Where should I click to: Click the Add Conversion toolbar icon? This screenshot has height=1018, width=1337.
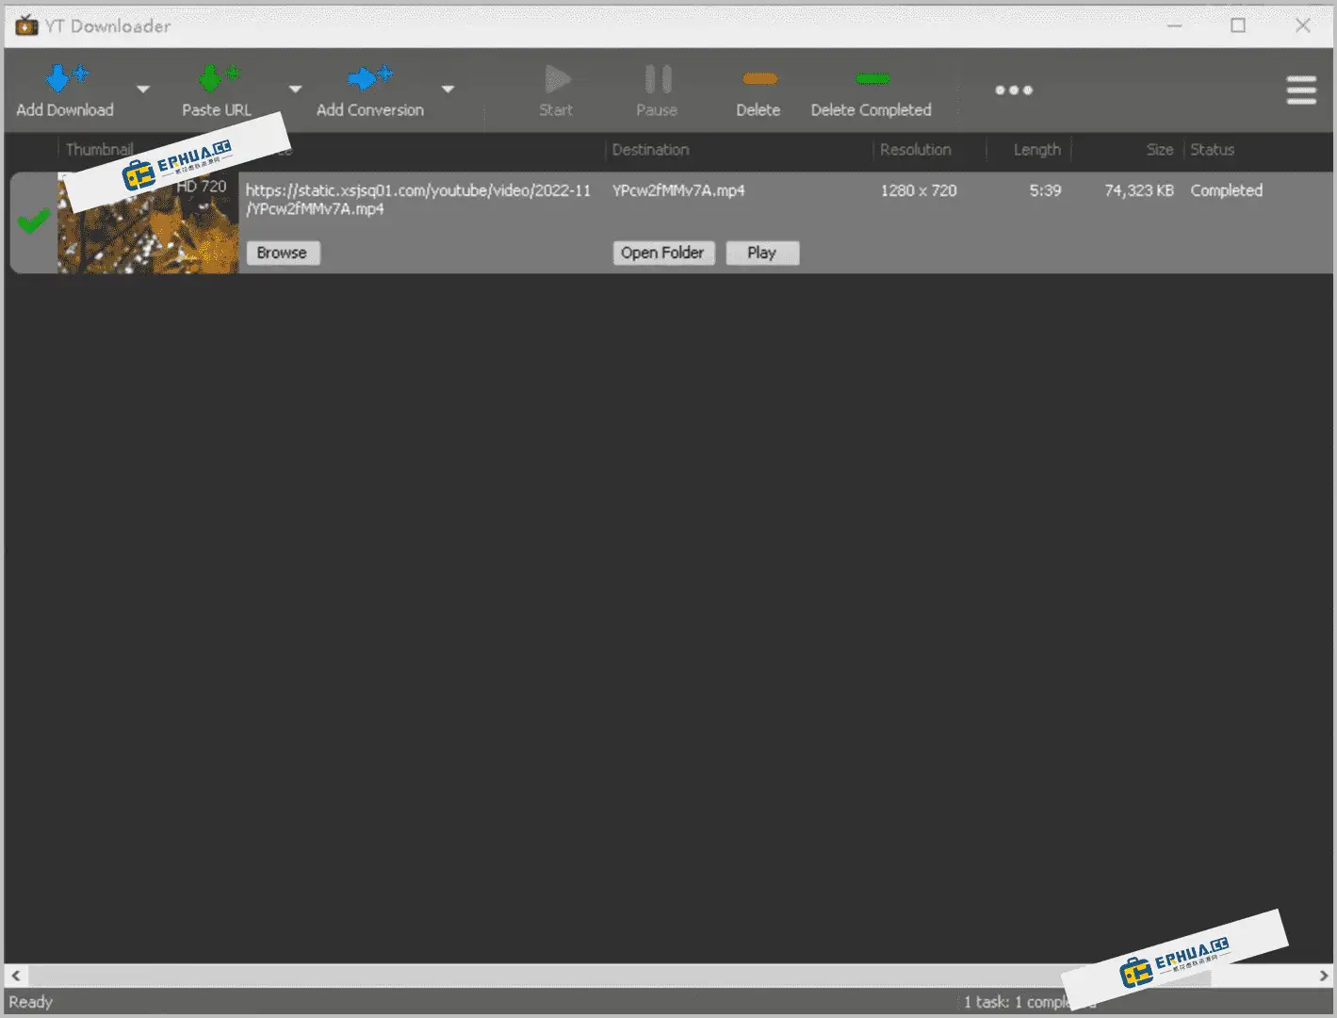click(369, 77)
